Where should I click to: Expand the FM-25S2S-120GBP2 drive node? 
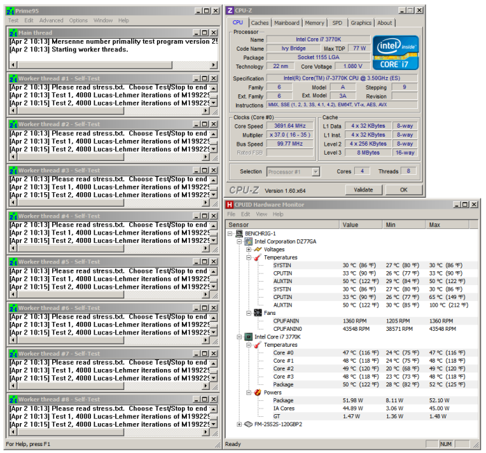point(240,424)
